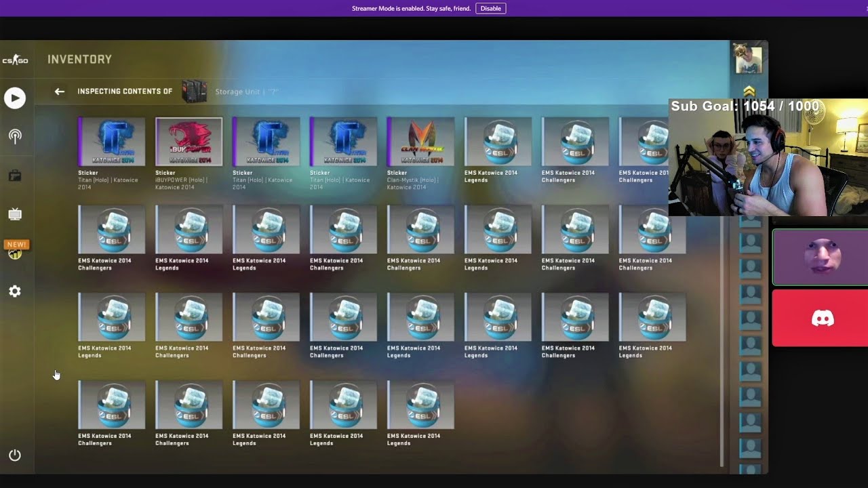The image size is (868, 488).
Task: Open the Play menu with the play icon
Action: pyautogui.click(x=15, y=98)
